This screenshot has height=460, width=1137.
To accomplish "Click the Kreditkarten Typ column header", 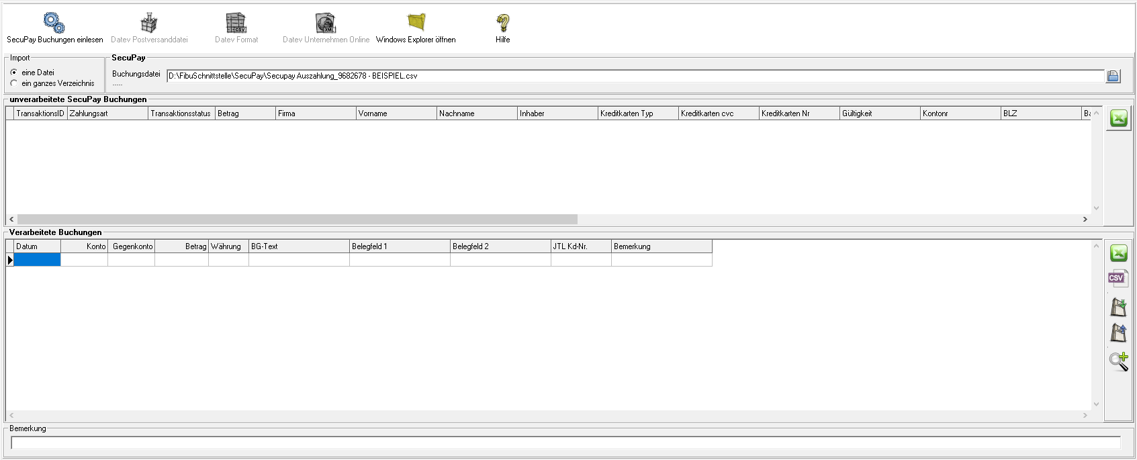I will (637, 113).
